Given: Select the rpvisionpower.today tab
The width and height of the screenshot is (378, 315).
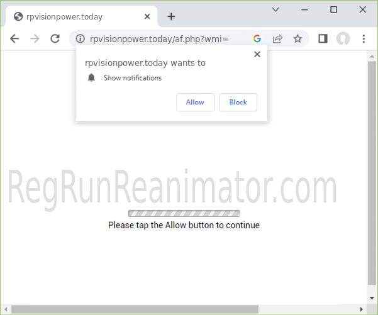Looking at the screenshot, I should (x=69, y=16).
